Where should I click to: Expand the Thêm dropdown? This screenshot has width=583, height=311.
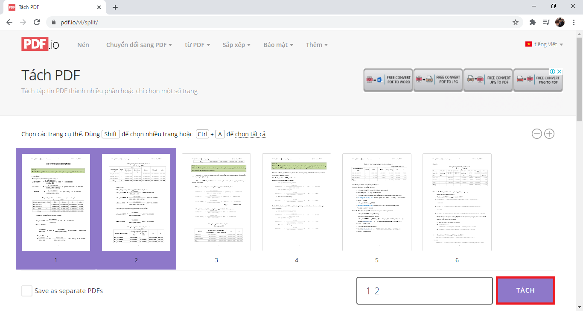317,45
